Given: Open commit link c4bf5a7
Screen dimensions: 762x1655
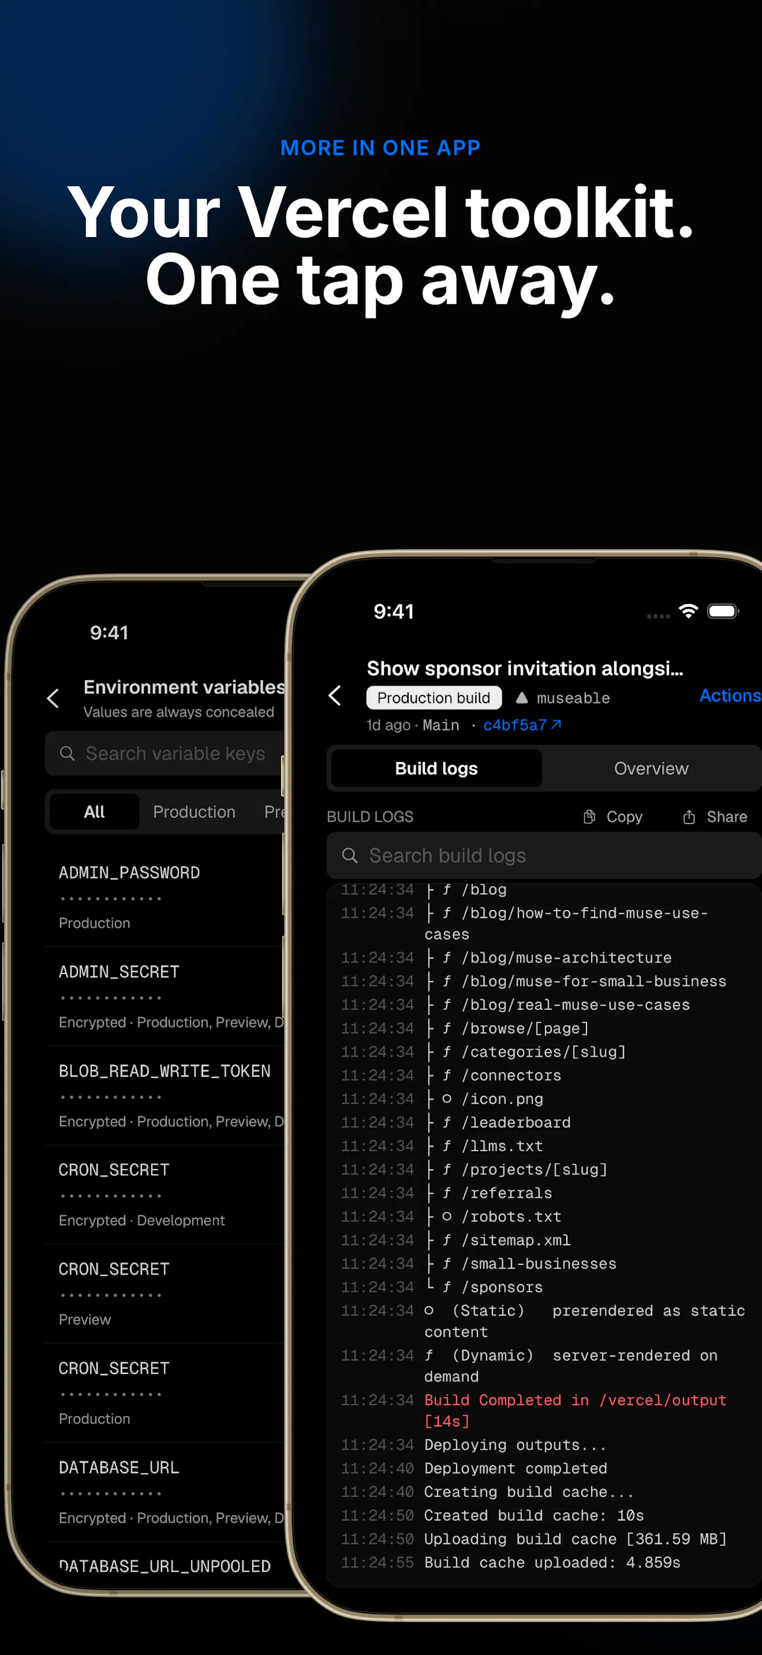Looking at the screenshot, I should coord(515,725).
